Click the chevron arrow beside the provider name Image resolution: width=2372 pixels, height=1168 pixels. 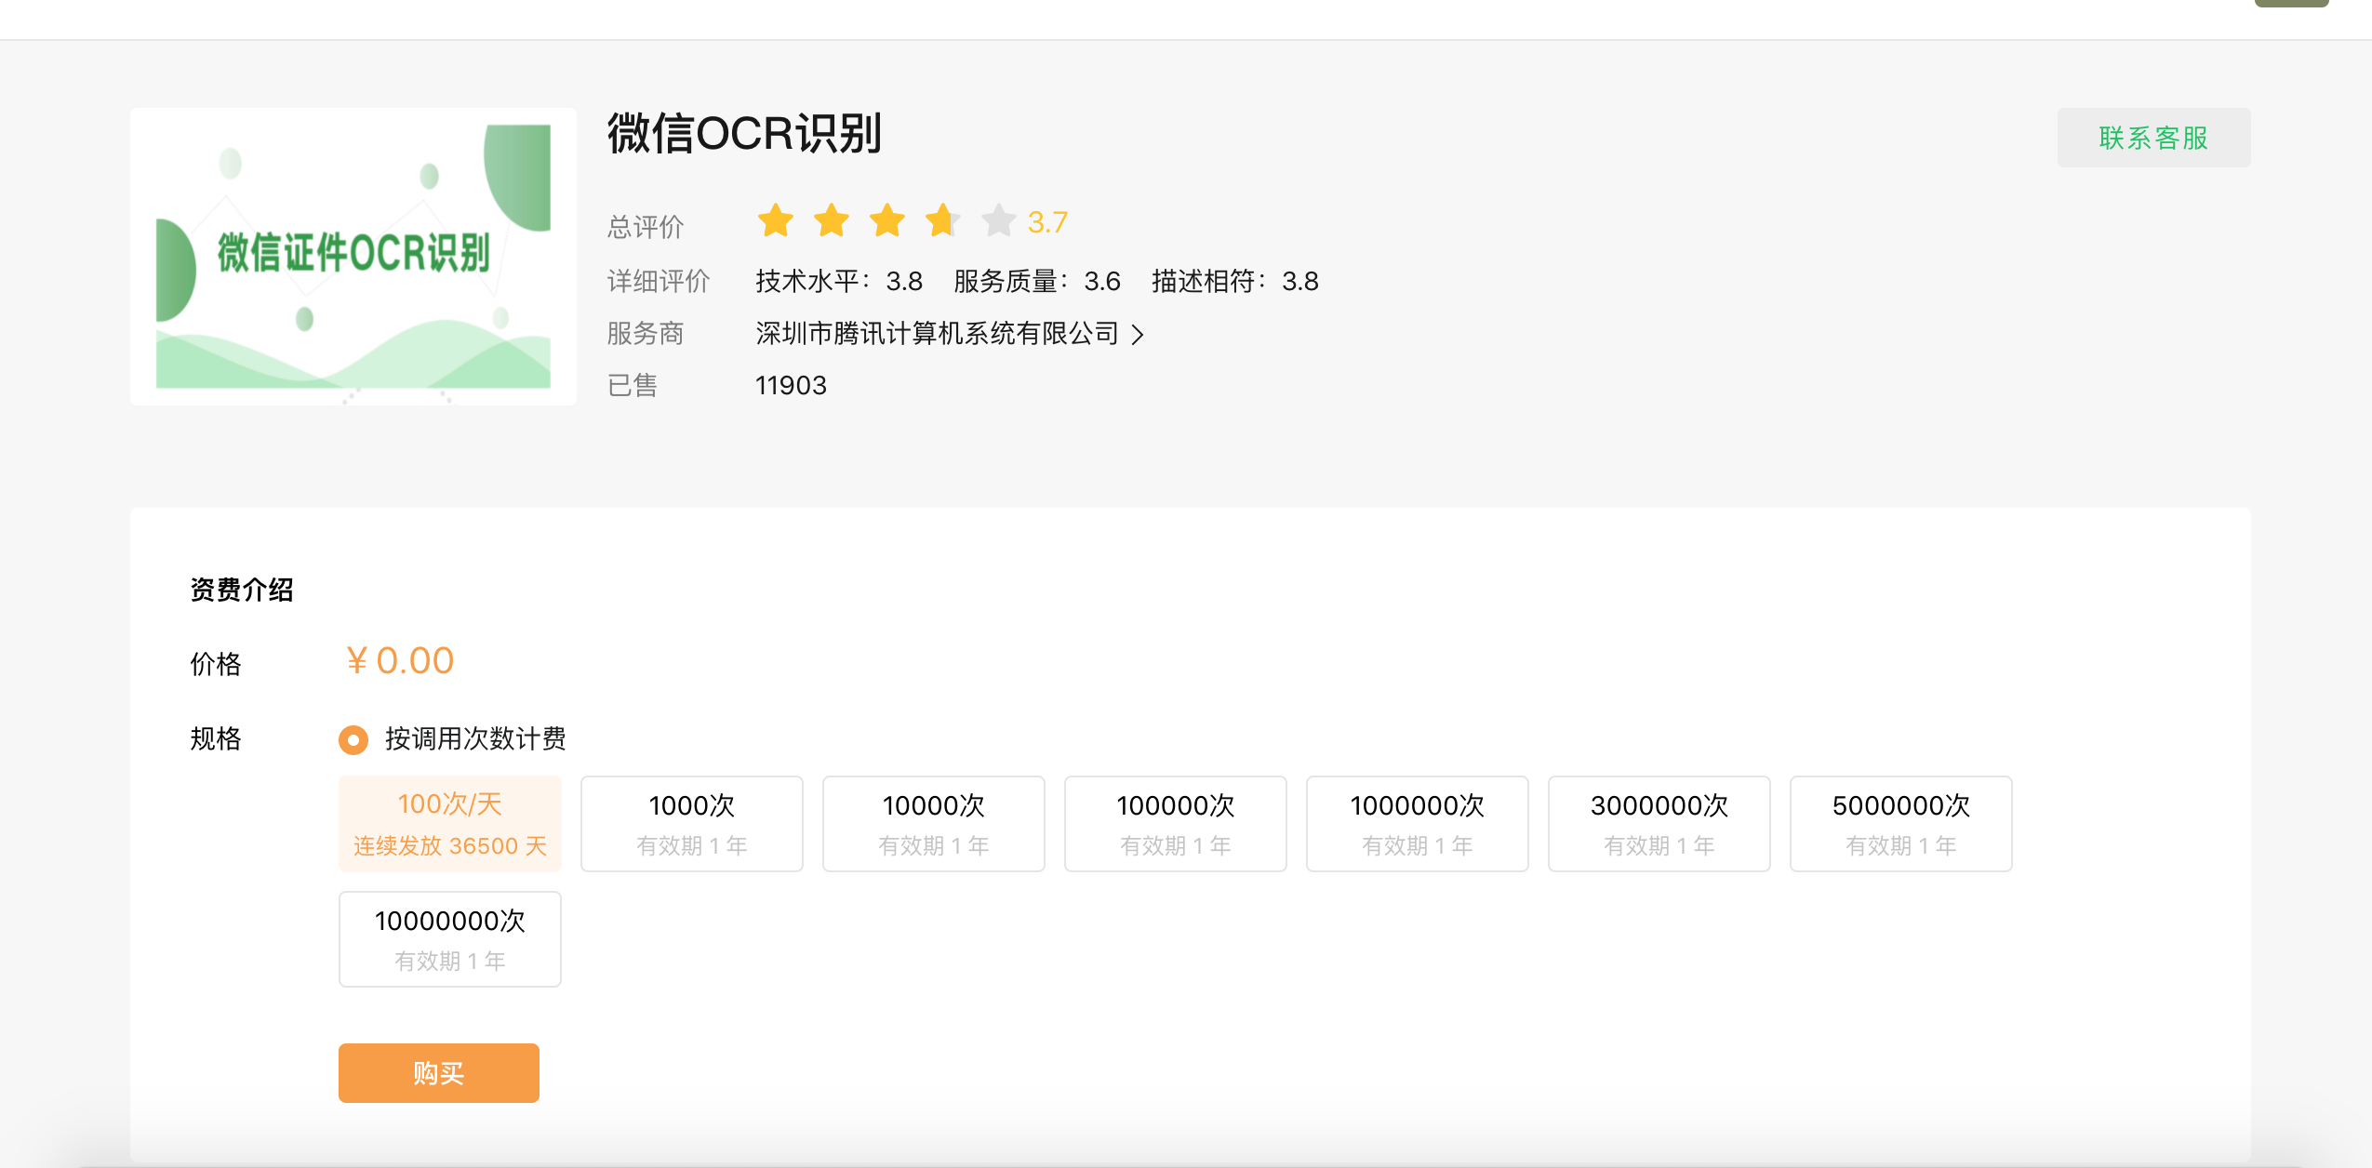click(x=1138, y=335)
